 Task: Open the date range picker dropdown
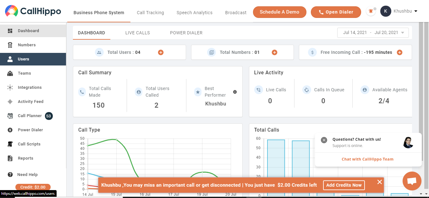(x=373, y=33)
